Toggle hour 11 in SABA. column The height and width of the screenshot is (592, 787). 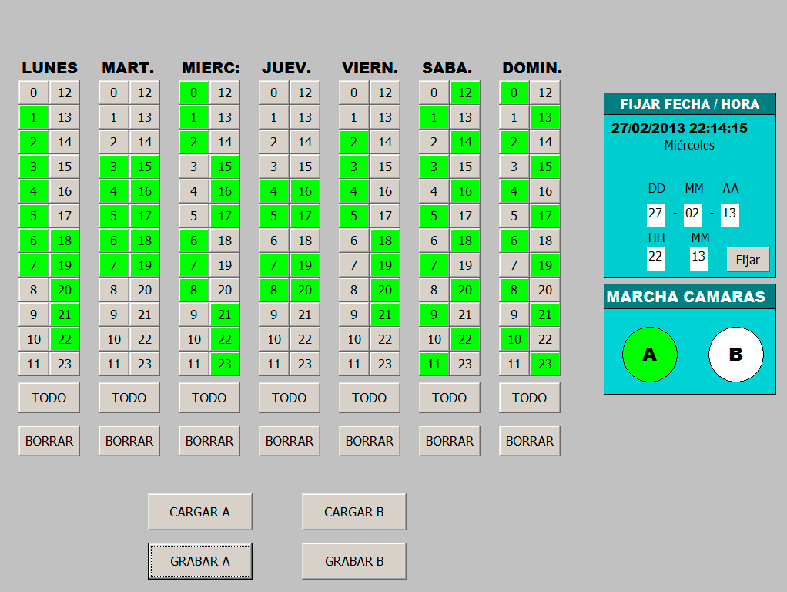coord(434,364)
